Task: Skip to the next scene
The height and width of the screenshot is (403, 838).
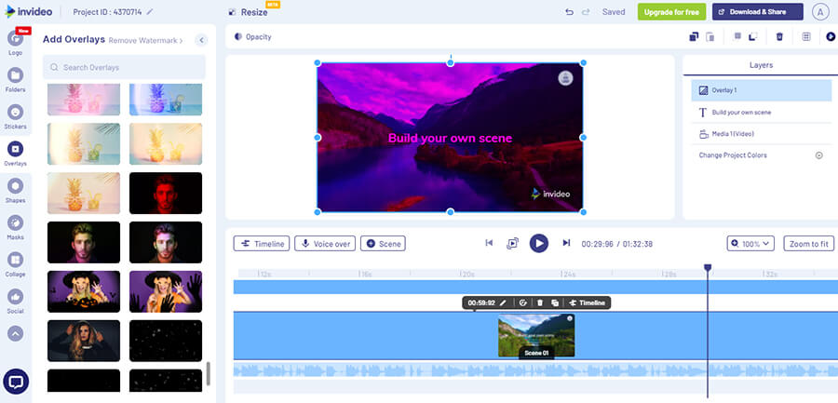Action: (566, 243)
